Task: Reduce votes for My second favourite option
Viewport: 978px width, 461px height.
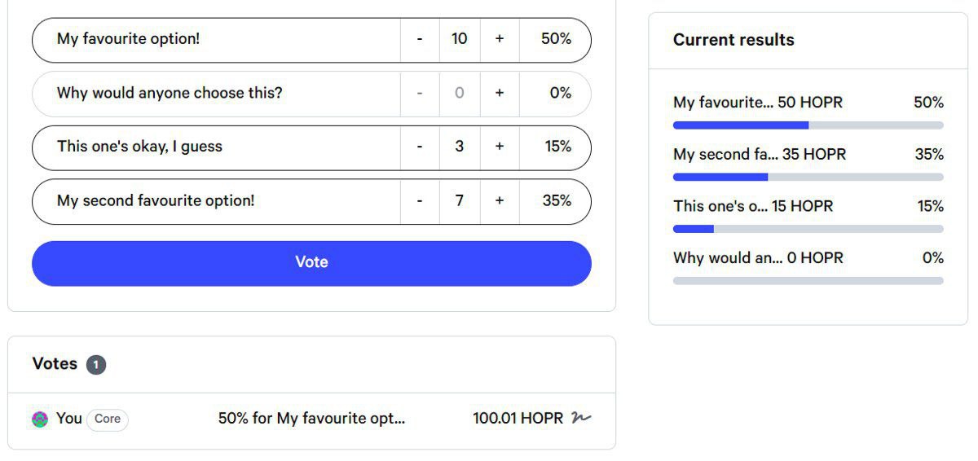Action: pyautogui.click(x=420, y=200)
